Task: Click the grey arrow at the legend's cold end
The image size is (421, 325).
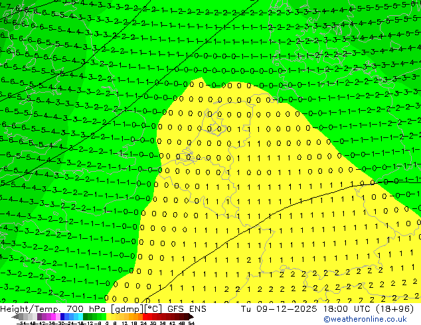Action: pos(15,317)
